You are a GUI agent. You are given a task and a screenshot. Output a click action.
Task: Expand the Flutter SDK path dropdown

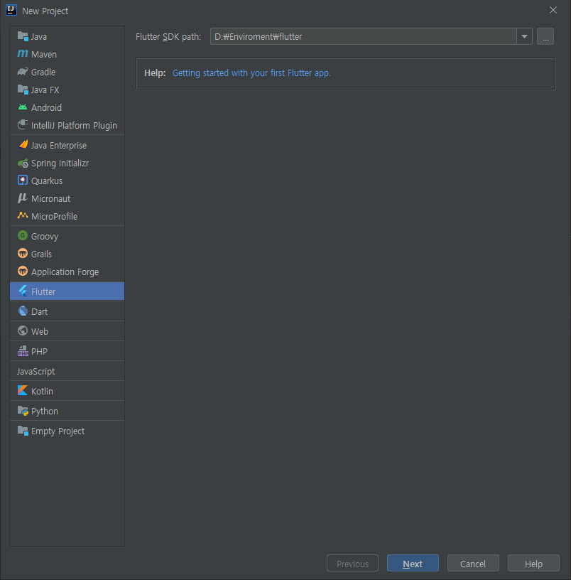(524, 37)
